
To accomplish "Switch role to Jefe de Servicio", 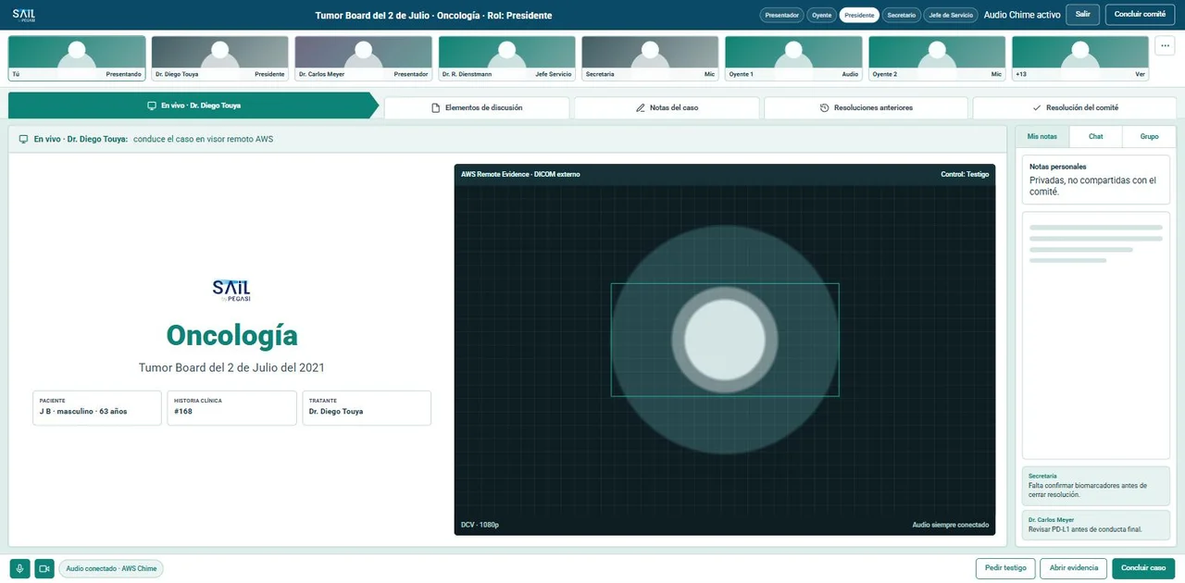I will point(951,15).
